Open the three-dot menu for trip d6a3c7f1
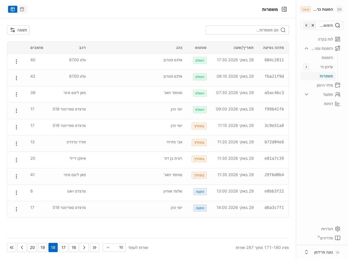Screen dimensions: 348x259 coord(16,209)
